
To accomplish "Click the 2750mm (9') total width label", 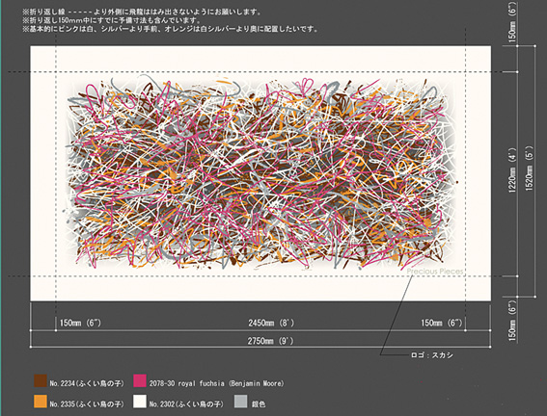I will click(271, 341).
